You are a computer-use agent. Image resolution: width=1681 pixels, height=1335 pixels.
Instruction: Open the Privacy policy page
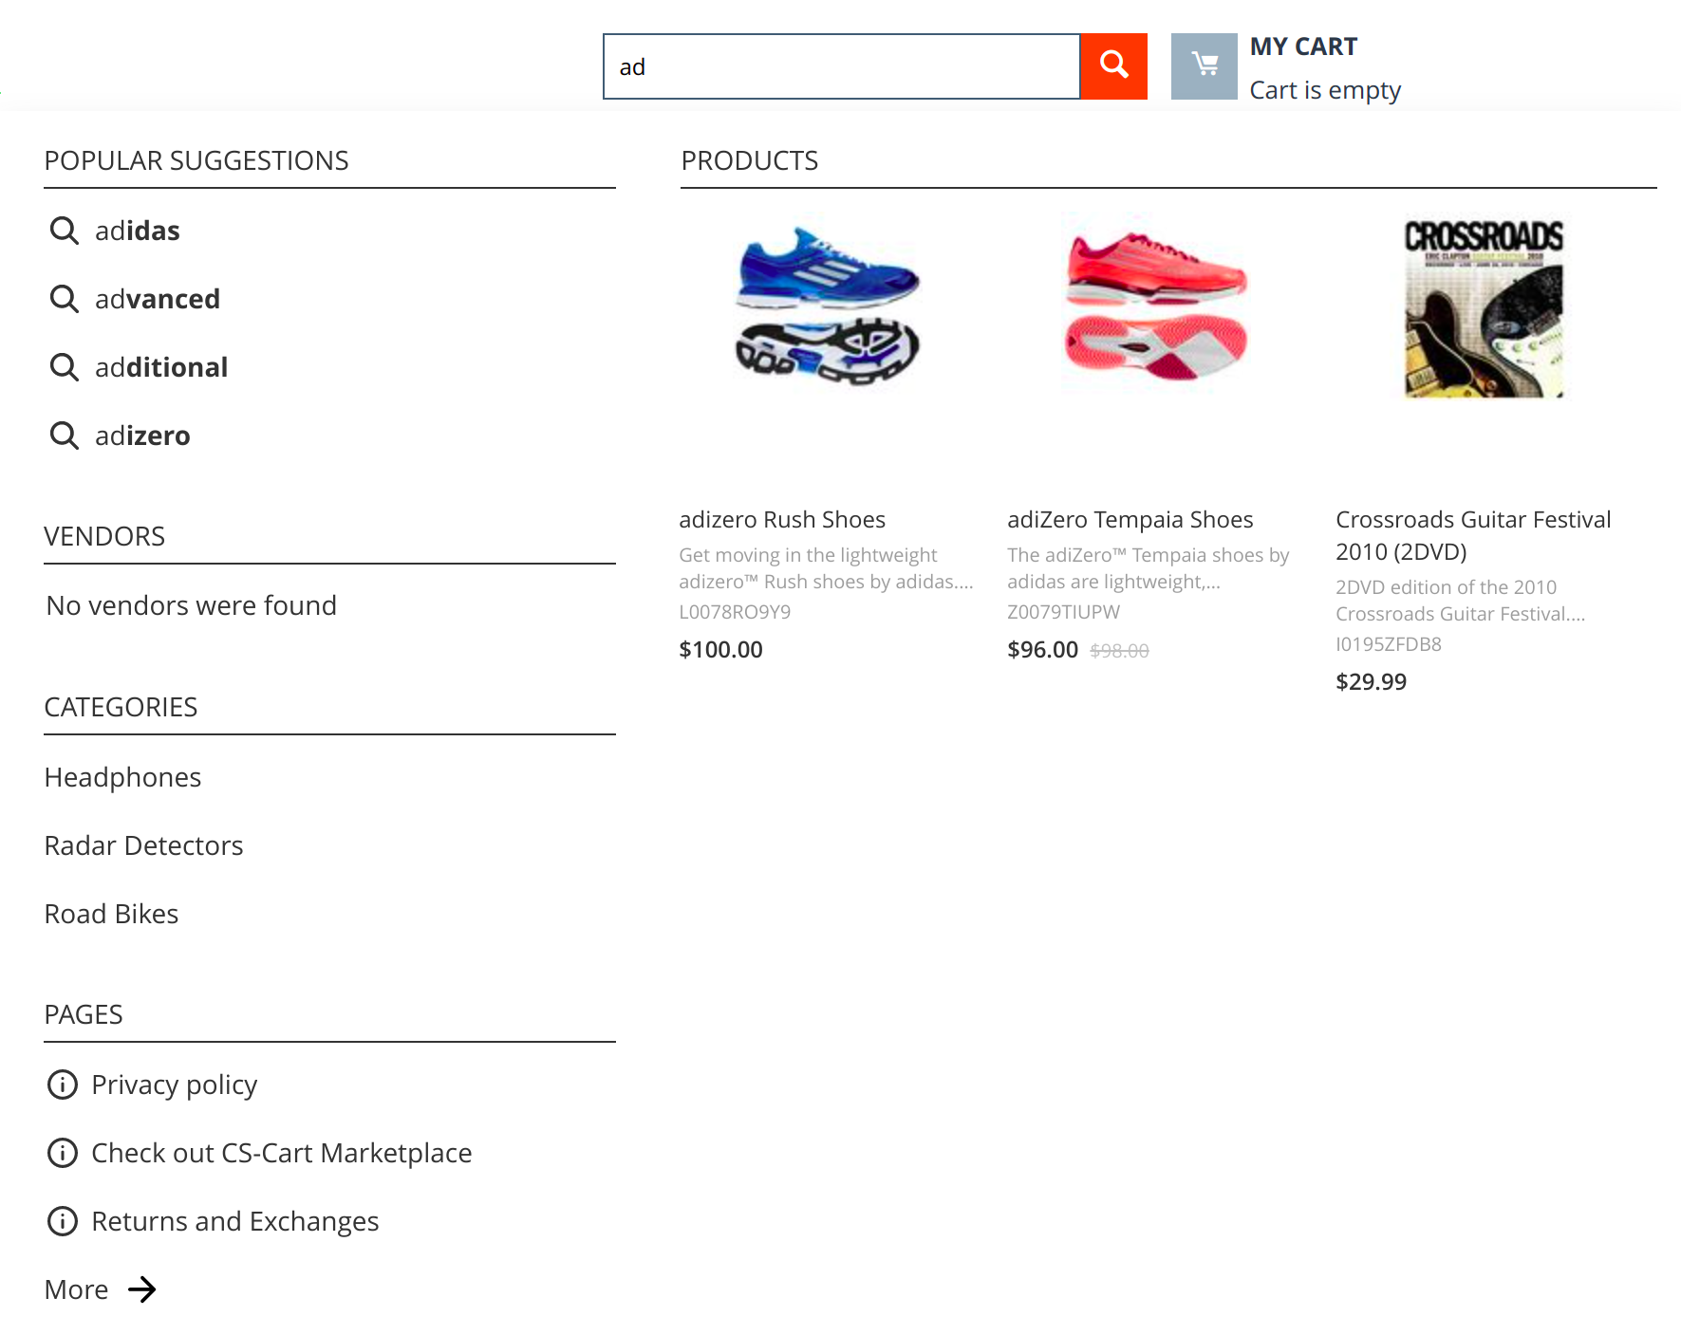click(x=175, y=1085)
